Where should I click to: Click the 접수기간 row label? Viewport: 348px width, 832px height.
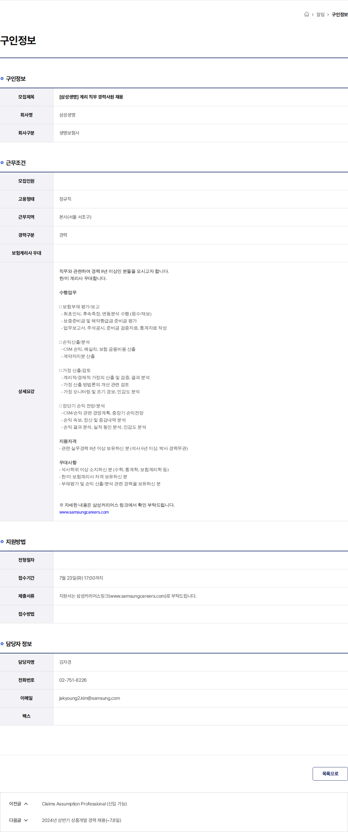point(26,578)
